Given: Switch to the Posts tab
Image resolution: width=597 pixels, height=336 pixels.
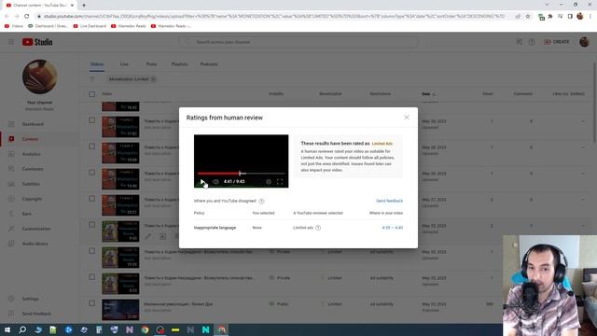Looking at the screenshot, I should [x=151, y=64].
